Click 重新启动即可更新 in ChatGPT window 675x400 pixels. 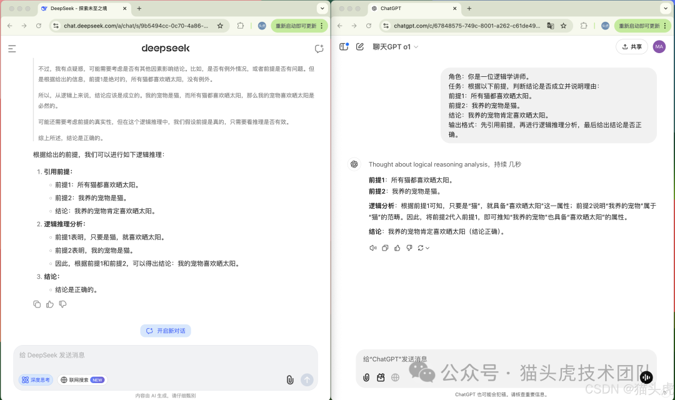coord(639,26)
